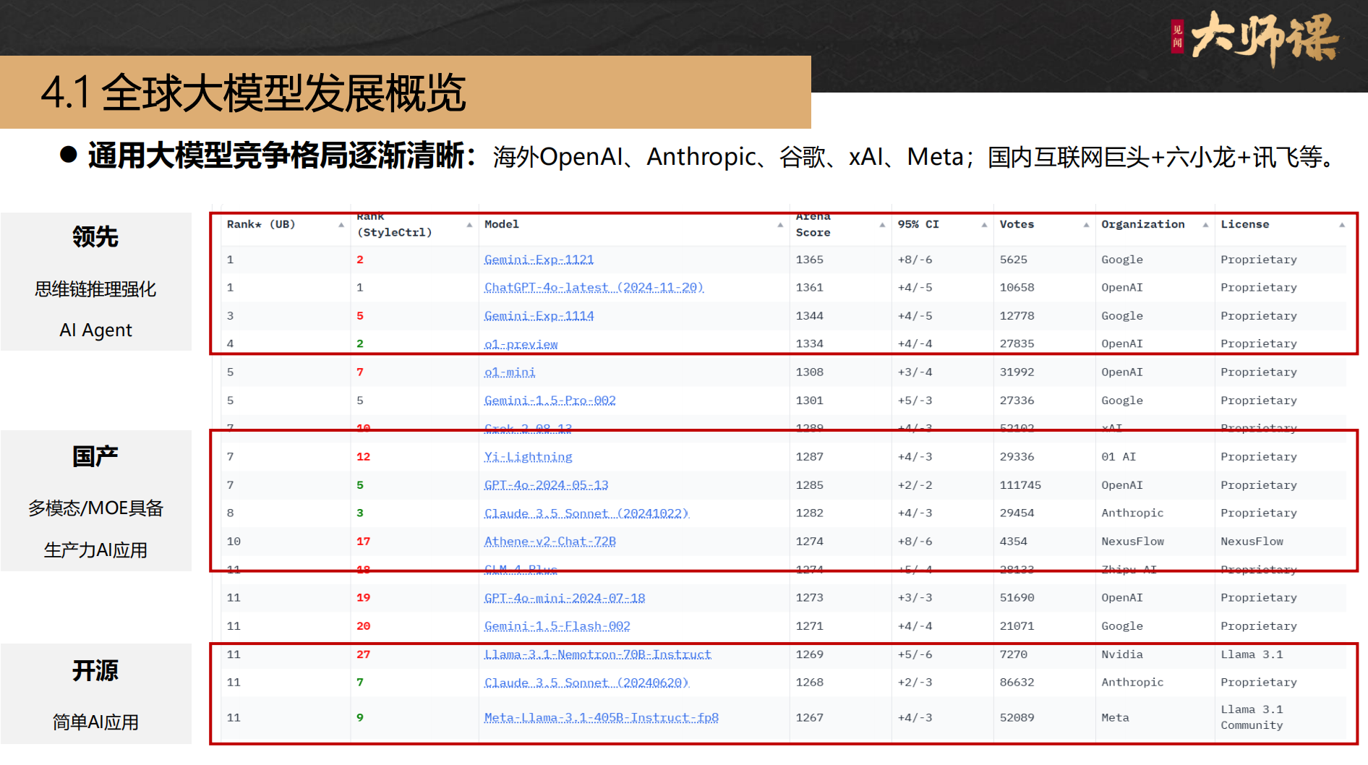Click the 领先 sidebar heading
Screen dimensions: 1368x765
tap(95, 237)
